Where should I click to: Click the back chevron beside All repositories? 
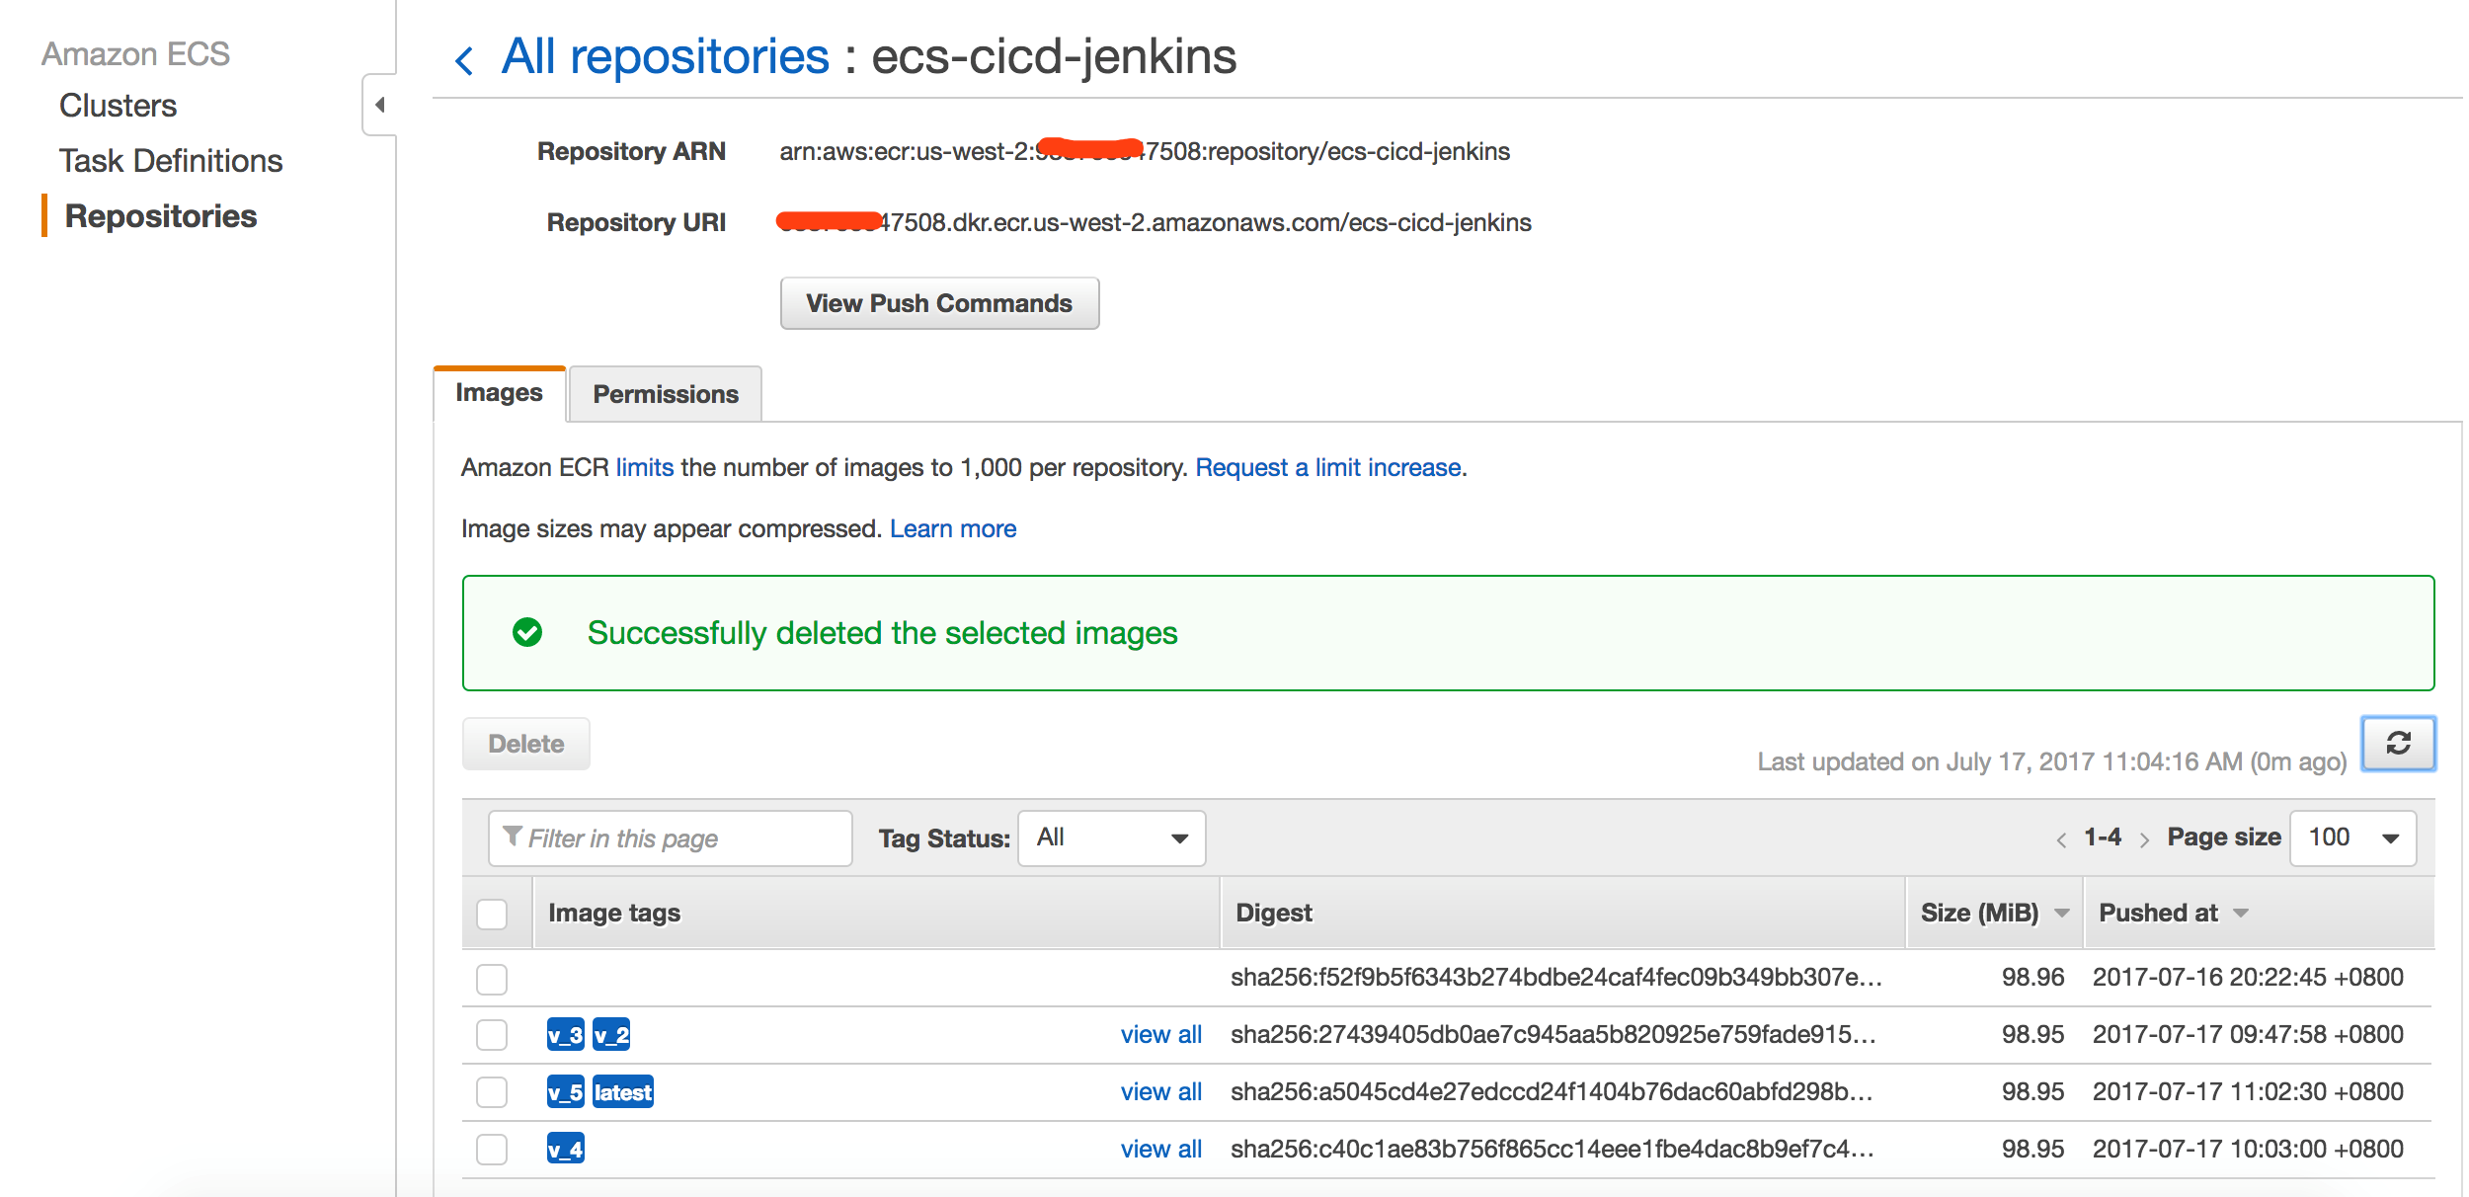pyautogui.click(x=464, y=60)
